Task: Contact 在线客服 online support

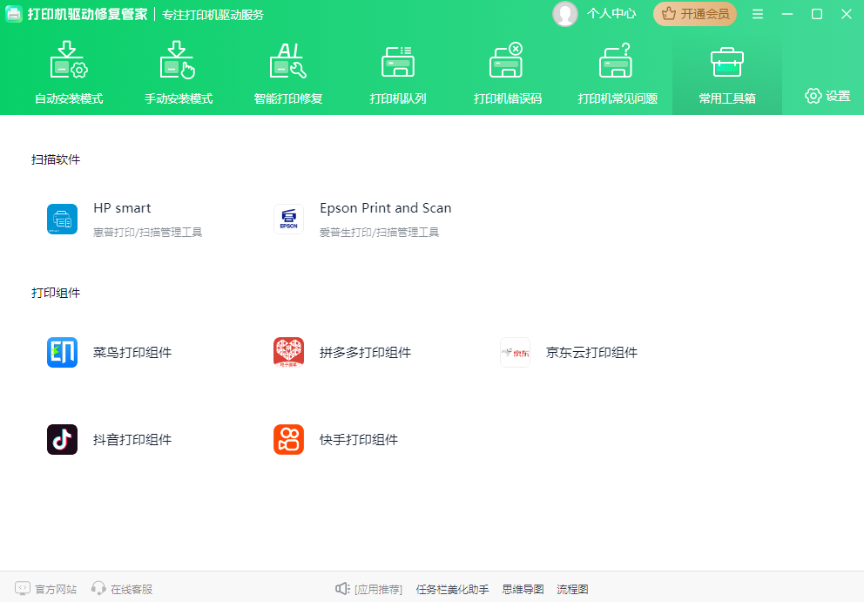Action: point(121,588)
